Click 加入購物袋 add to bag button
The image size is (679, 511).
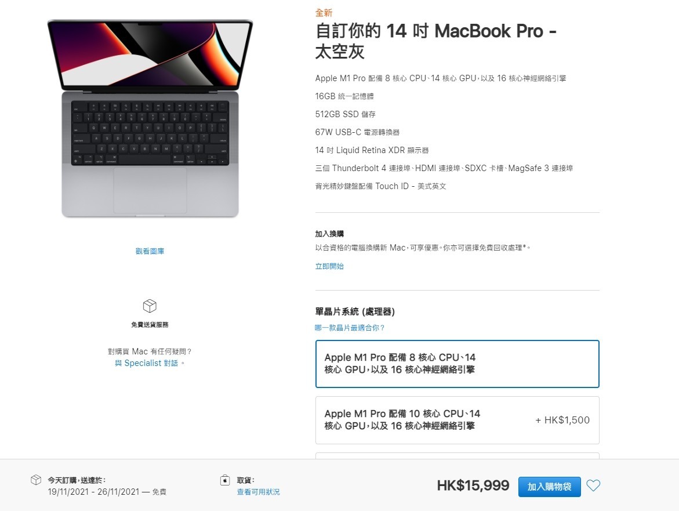click(549, 486)
